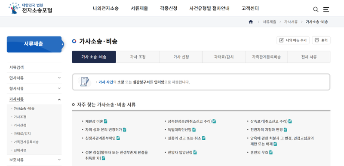Open the 재판상 이혼 document link
This screenshot has width=344, height=166.
pyautogui.click(x=94, y=121)
